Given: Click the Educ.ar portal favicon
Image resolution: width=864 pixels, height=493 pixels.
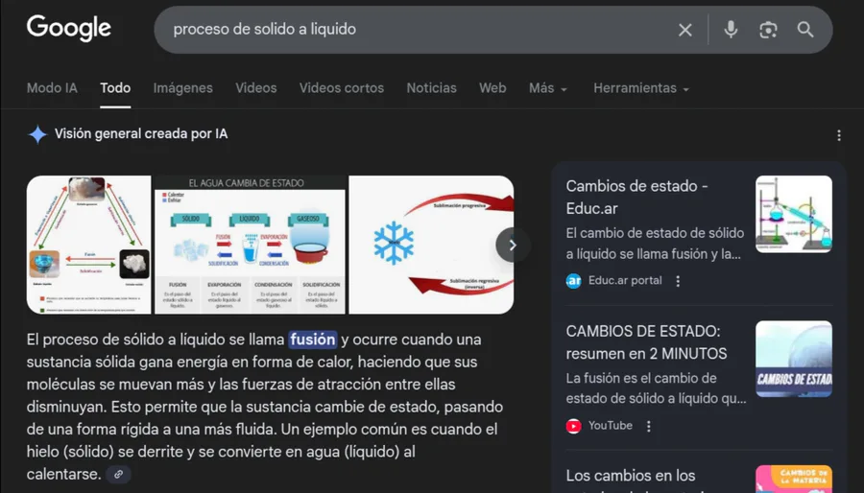Looking at the screenshot, I should 574,281.
